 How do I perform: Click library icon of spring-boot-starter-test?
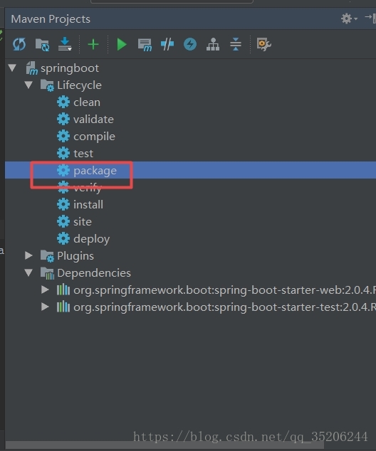point(63,307)
